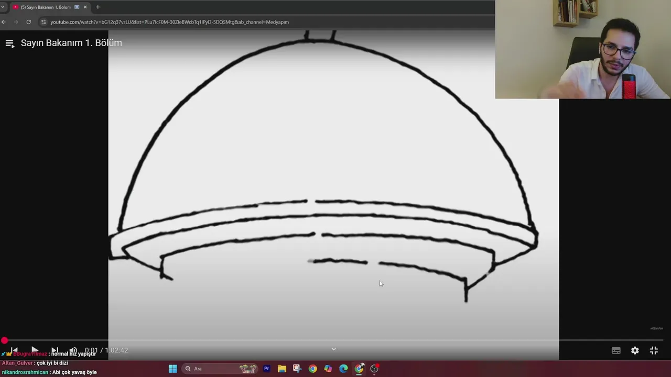Skip to the next video
The image size is (671, 377).
(55, 350)
